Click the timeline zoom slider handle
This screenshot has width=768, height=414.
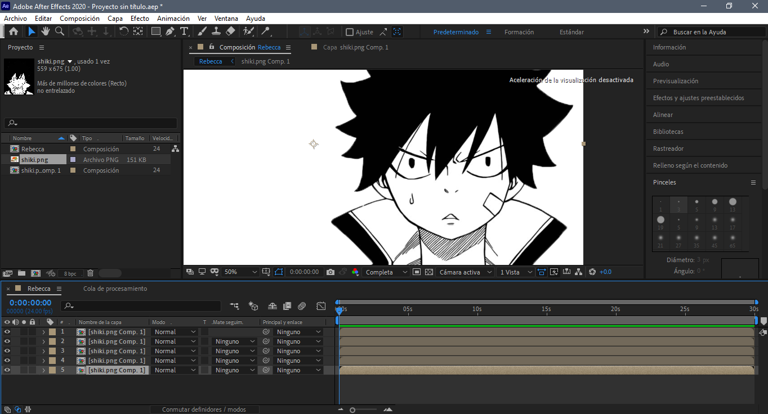point(352,410)
